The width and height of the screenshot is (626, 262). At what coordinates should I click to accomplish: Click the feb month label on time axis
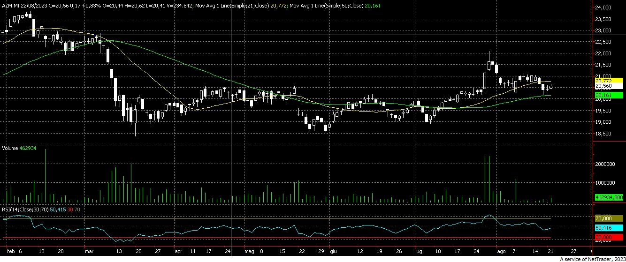11,251
